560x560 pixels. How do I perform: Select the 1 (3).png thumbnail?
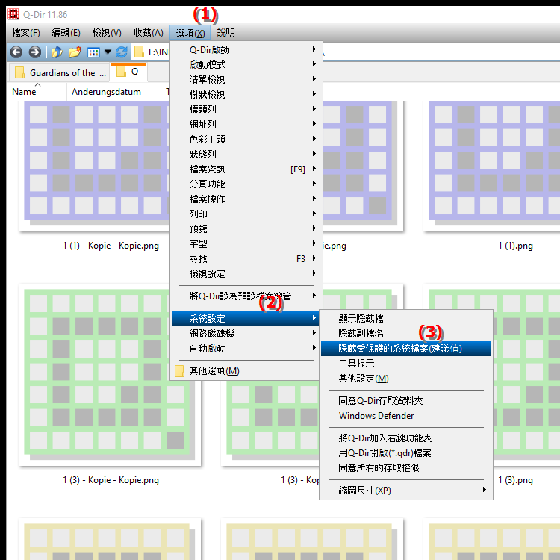tap(527, 375)
